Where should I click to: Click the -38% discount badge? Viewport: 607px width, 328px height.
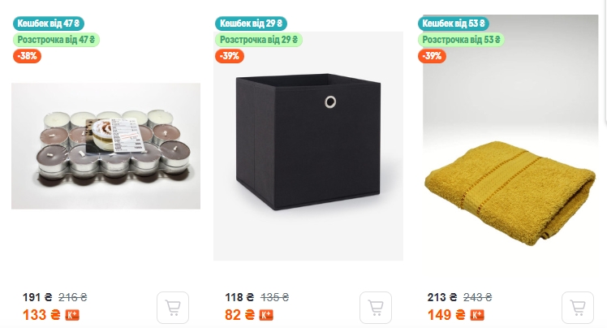coord(27,56)
